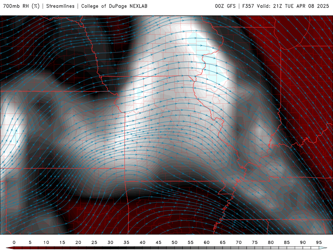The height and width of the screenshot is (250, 333).
Task: Click the '10' value on color scale
Action: pyautogui.click(x=46, y=242)
